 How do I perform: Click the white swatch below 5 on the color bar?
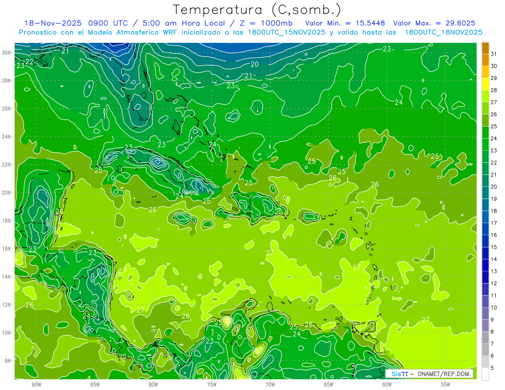tap(485, 374)
